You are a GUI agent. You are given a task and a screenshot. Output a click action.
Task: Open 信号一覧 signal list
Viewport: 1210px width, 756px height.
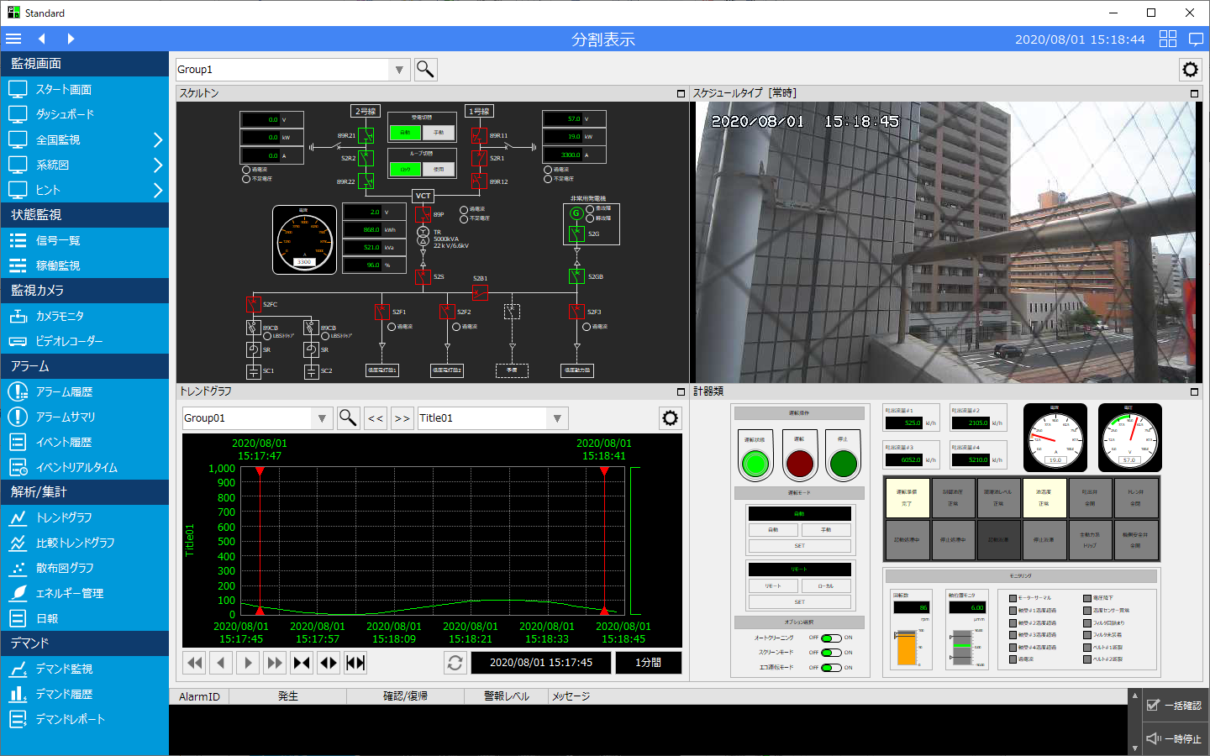84,240
